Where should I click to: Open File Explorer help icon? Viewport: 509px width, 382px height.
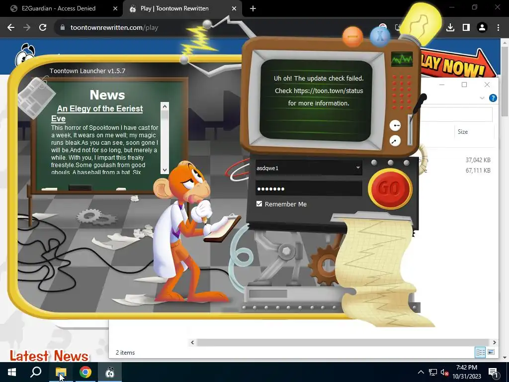pyautogui.click(x=493, y=98)
